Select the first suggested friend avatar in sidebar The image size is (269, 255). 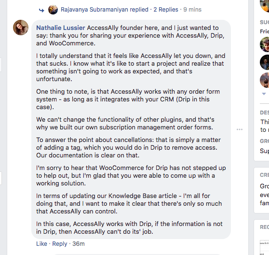click(x=265, y=44)
